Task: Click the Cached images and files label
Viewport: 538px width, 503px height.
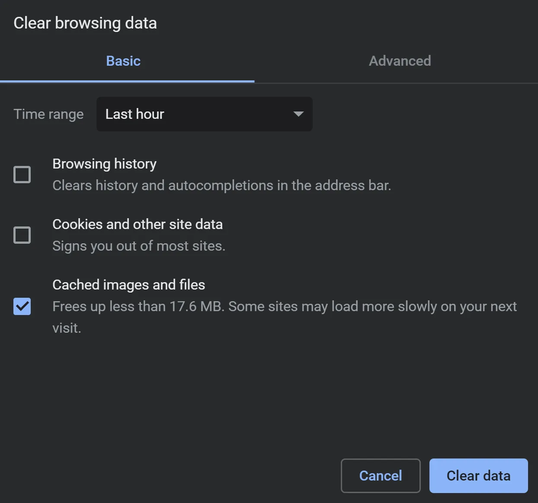Action: tap(128, 285)
